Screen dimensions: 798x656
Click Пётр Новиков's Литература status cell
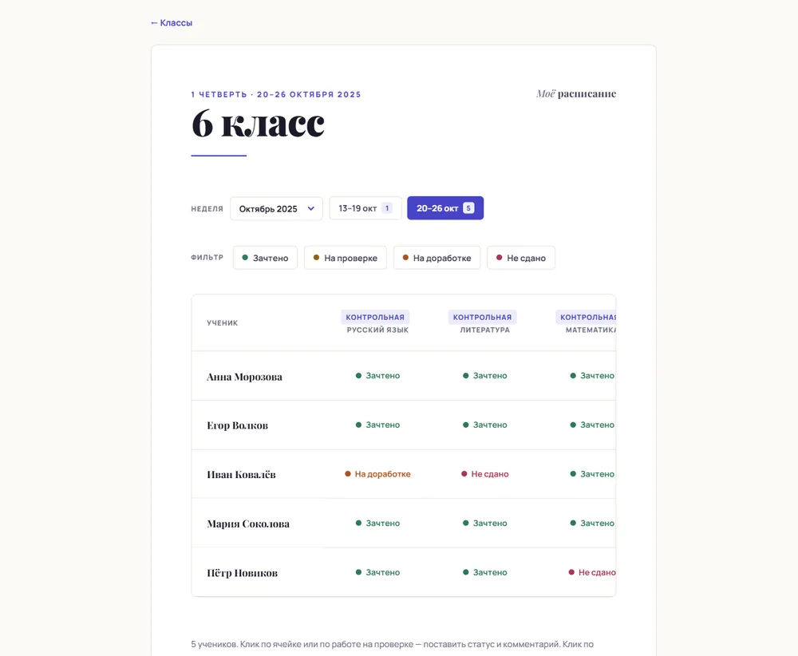485,572
